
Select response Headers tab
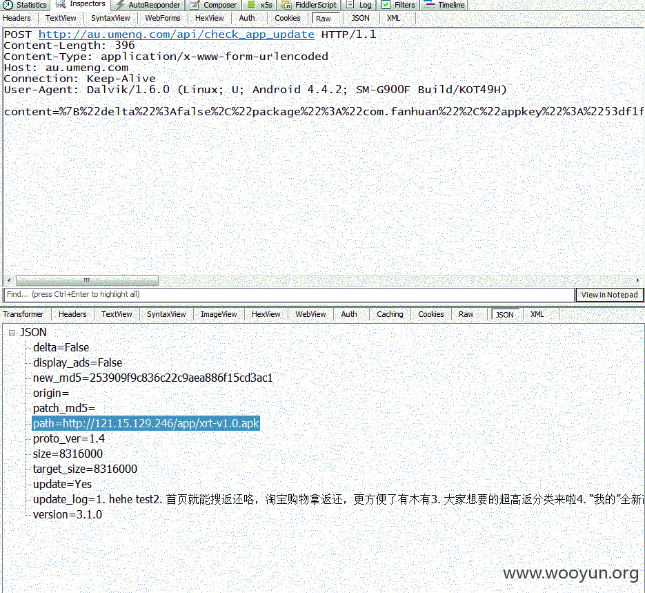click(x=72, y=314)
